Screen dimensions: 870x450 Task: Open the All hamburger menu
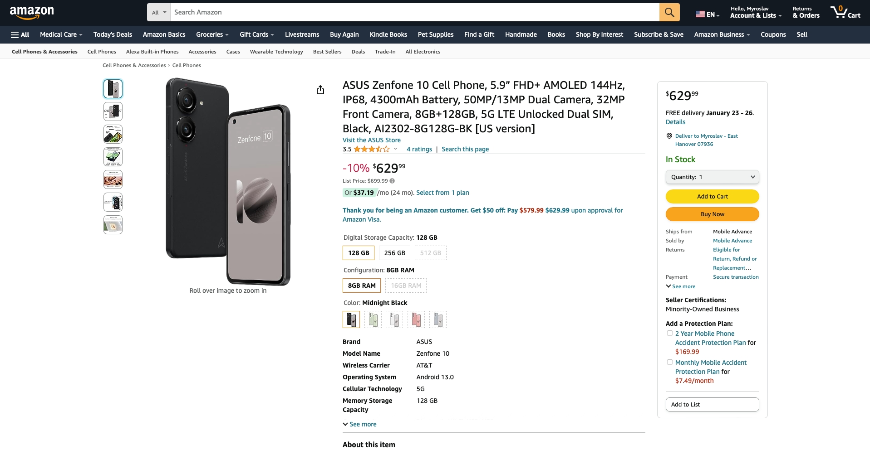coord(20,34)
